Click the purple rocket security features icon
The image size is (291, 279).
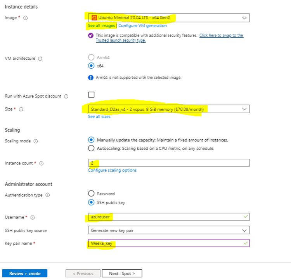91,35
